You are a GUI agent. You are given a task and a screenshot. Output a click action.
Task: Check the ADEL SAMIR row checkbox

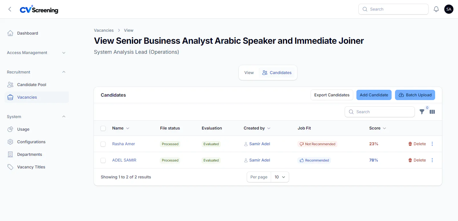[x=103, y=160]
